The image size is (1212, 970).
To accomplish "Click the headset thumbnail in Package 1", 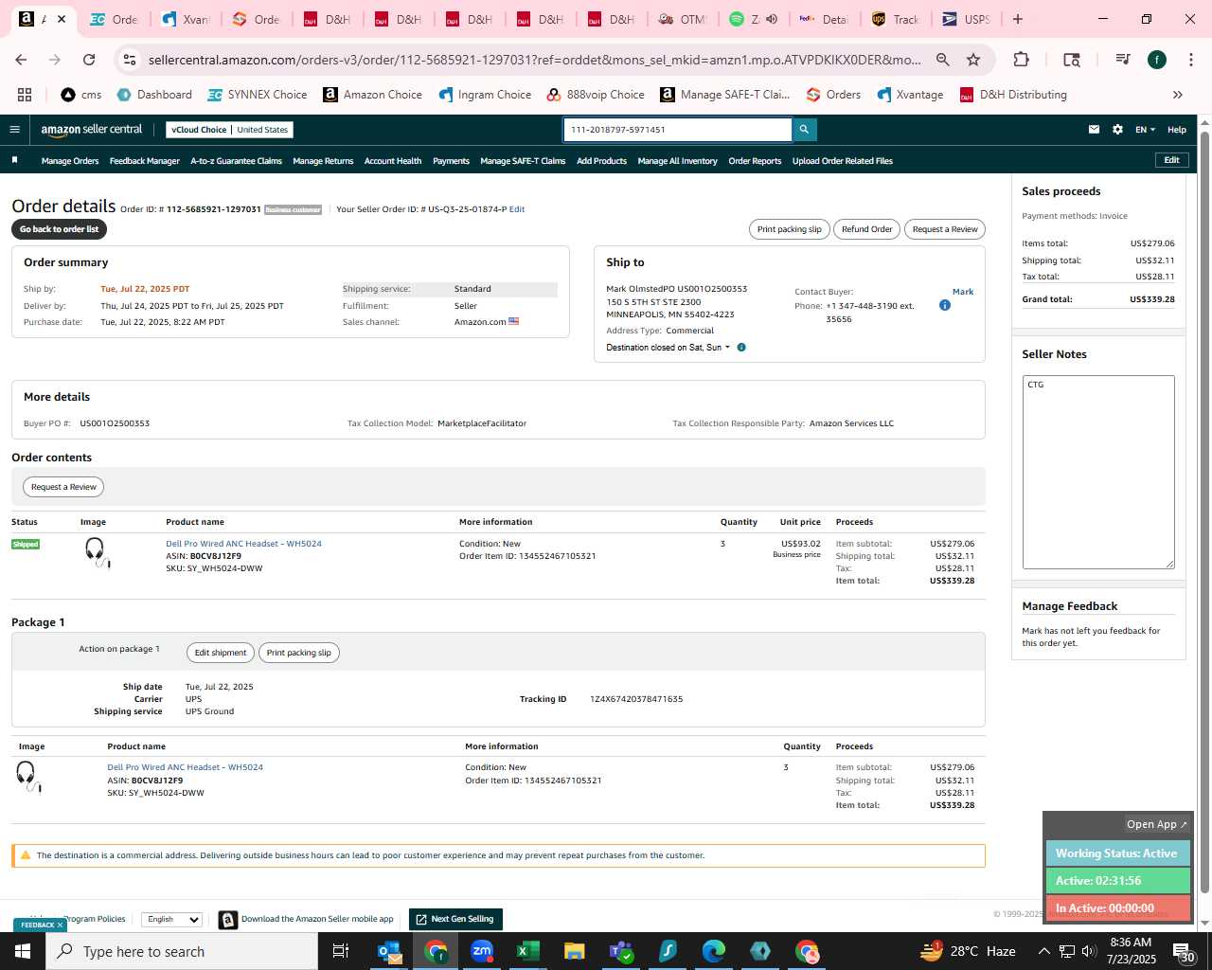I will pos(28,777).
